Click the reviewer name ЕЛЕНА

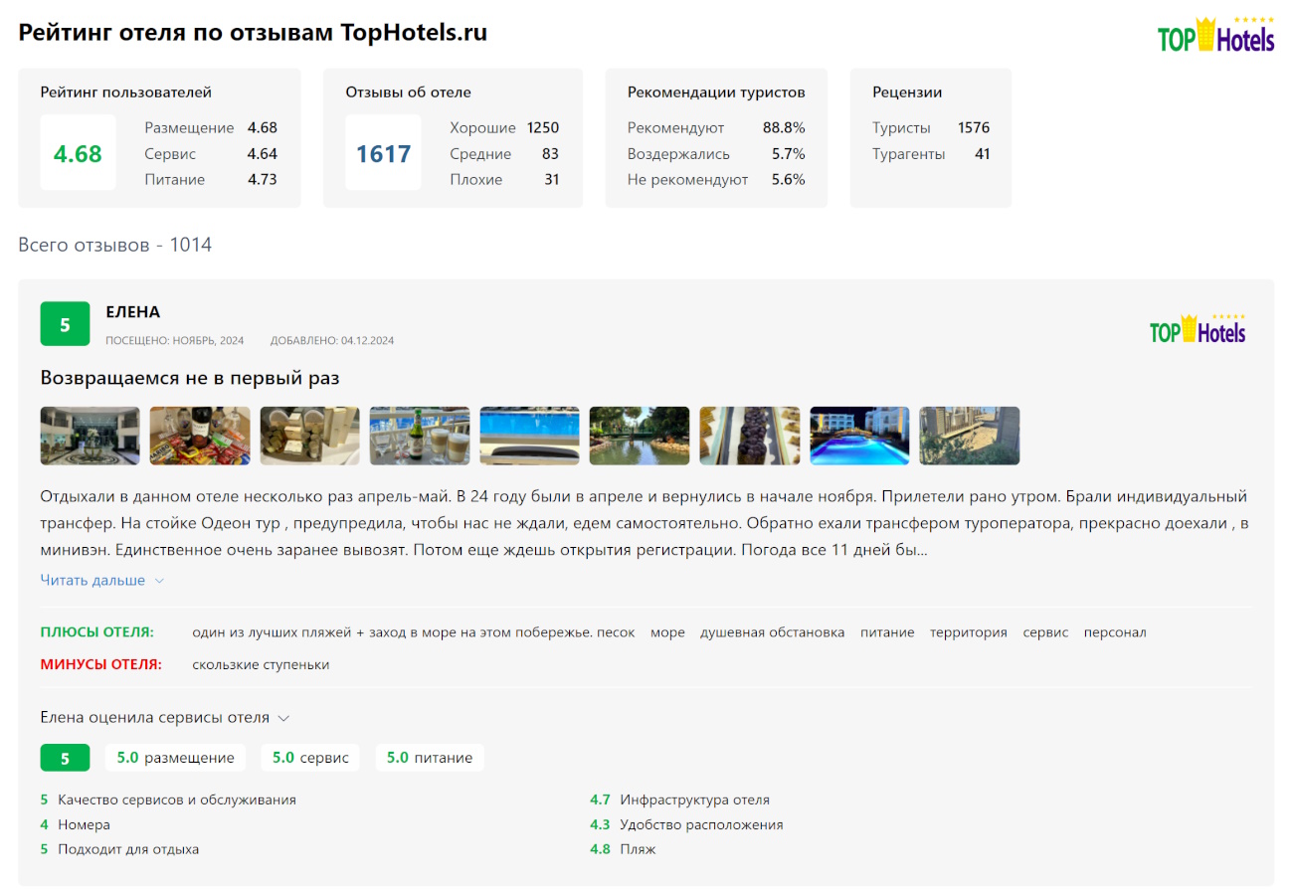tap(133, 312)
